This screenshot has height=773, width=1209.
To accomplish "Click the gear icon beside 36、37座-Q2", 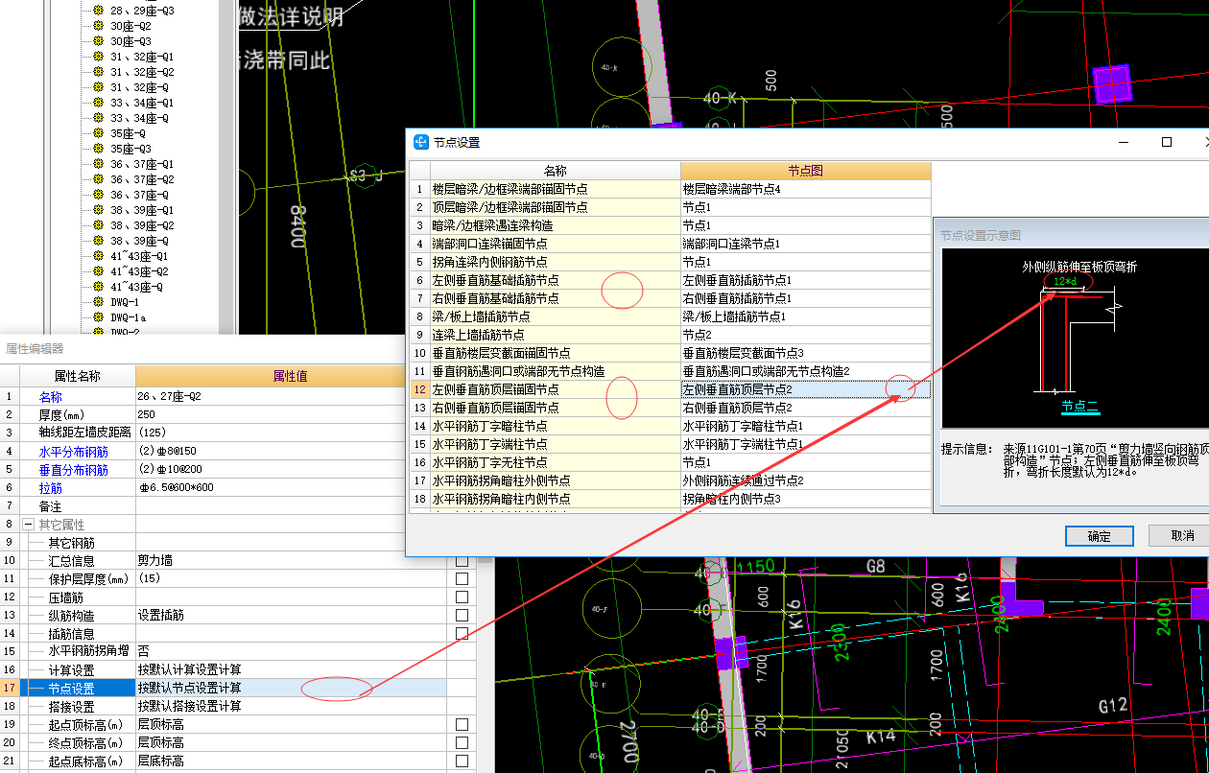I will point(98,180).
